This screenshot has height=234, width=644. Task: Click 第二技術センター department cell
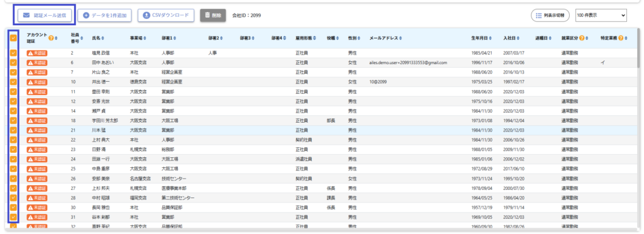(178, 198)
